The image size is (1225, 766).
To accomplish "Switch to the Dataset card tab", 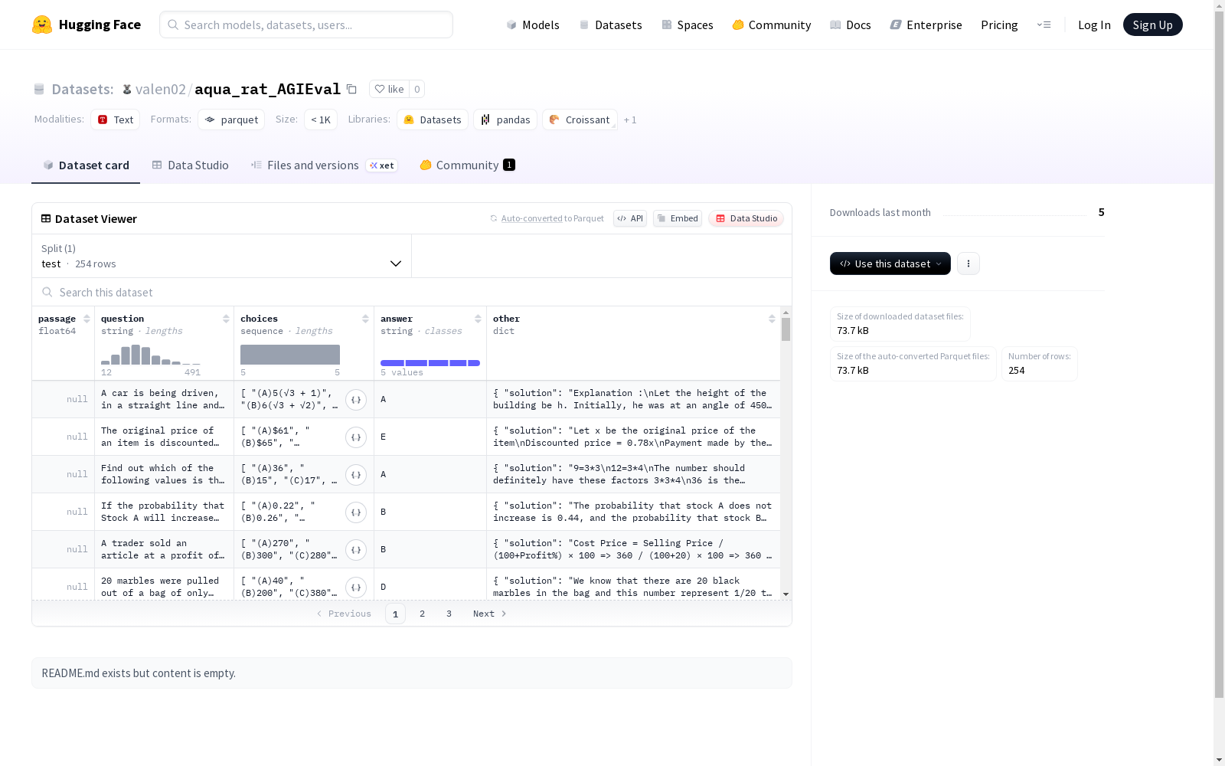I will 86,165.
